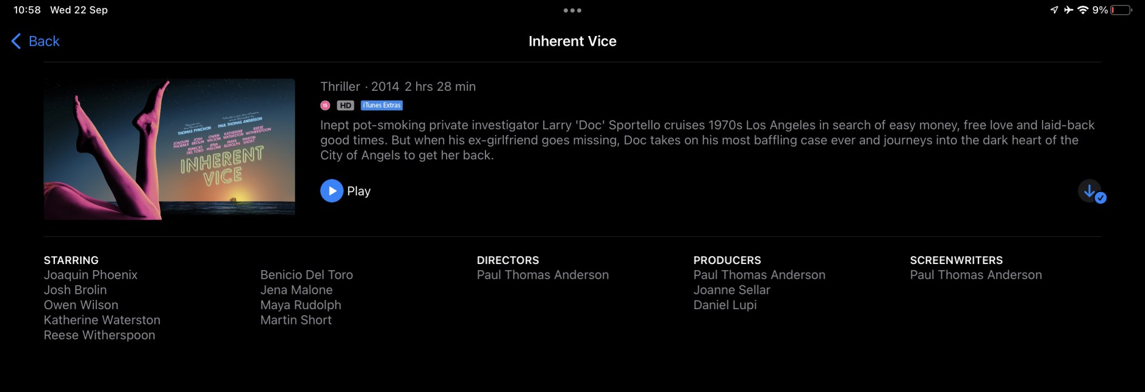This screenshot has width=1145, height=392.
Task: Click the movie synopsis text
Action: coord(707,140)
